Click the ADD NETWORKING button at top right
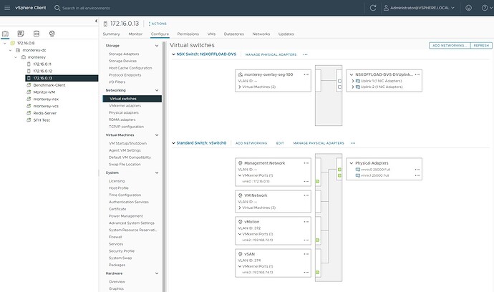 pos(448,45)
